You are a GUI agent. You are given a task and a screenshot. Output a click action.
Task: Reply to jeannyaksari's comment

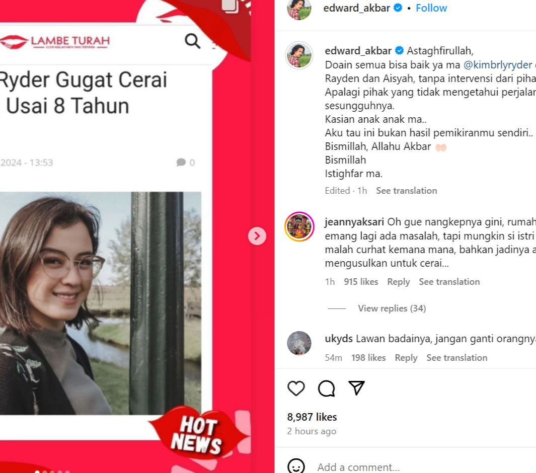(398, 282)
